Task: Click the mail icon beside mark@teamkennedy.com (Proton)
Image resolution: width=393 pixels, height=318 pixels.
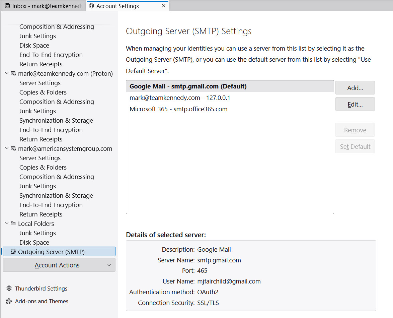Action: tap(13, 73)
